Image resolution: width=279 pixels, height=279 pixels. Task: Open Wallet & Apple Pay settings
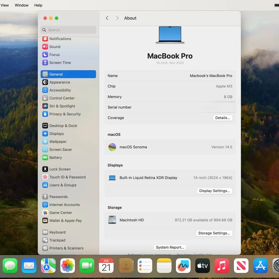(x=68, y=221)
